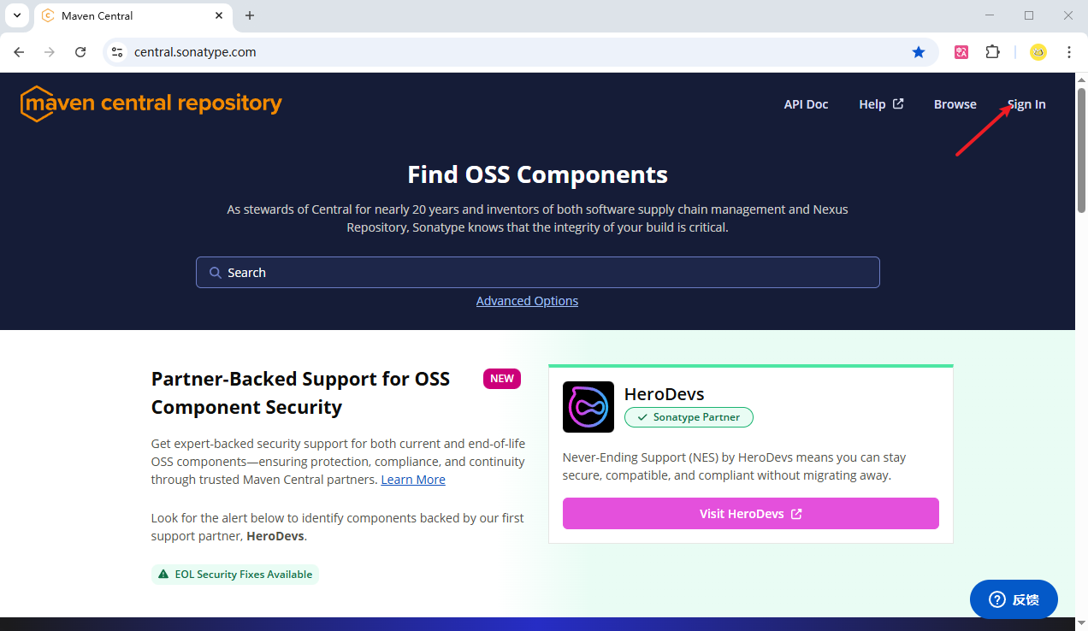Viewport: 1088px width, 631px height.
Task: Open the feedback help button
Action: (1014, 599)
